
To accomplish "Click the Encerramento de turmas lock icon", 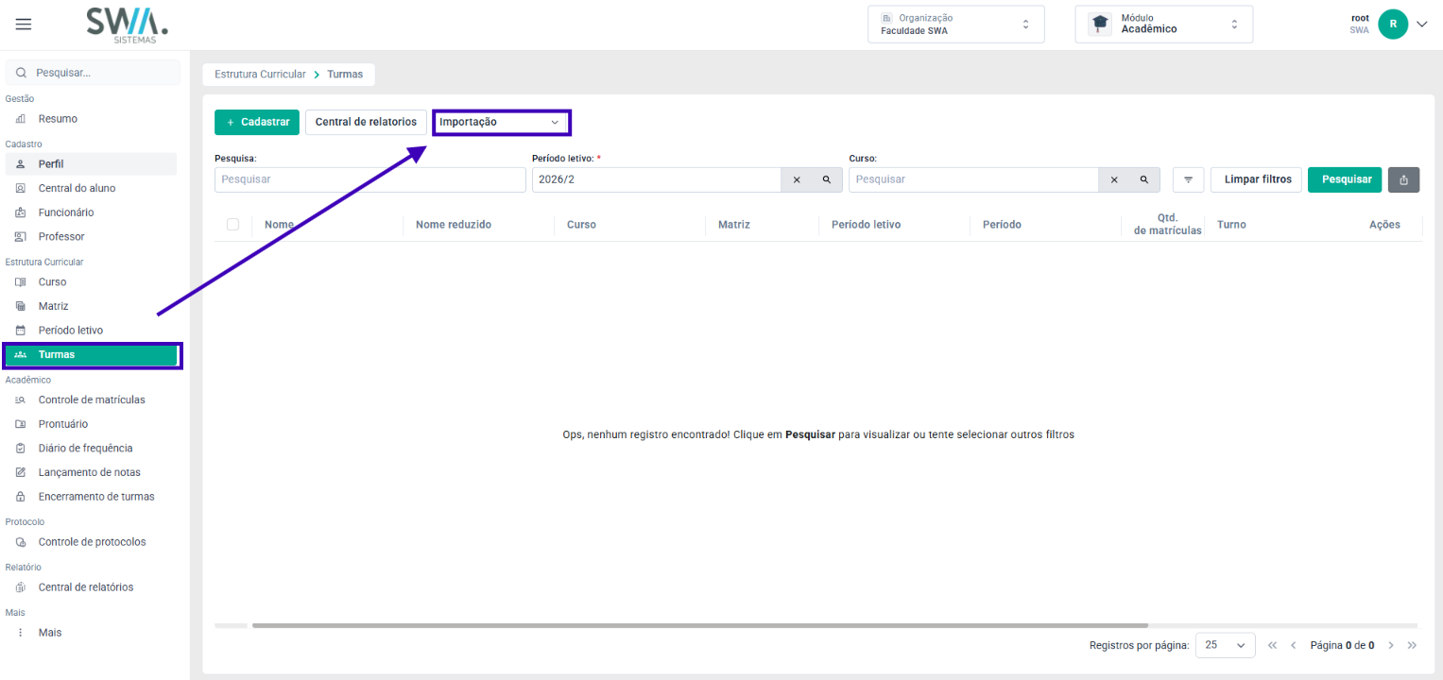I will pos(21,496).
